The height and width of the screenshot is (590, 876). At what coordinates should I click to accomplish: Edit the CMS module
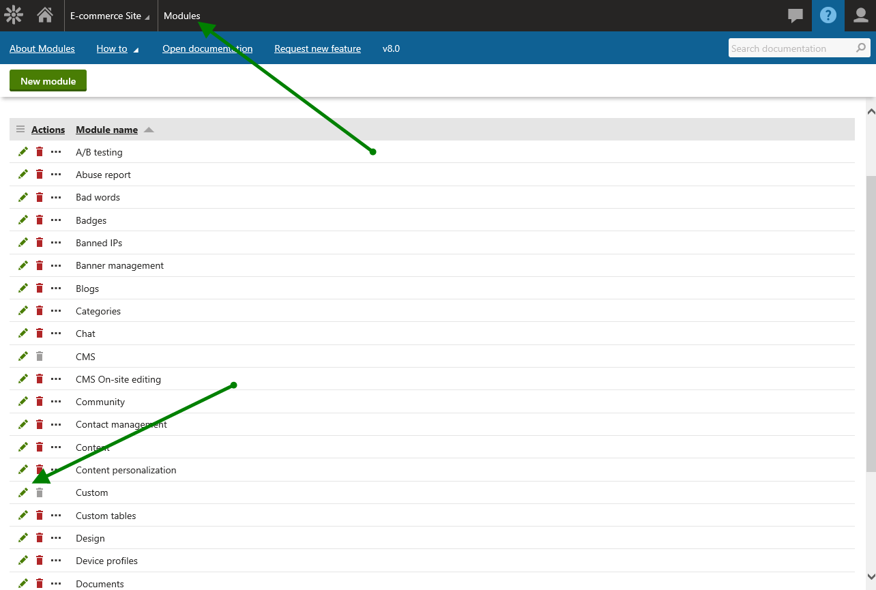(x=23, y=356)
